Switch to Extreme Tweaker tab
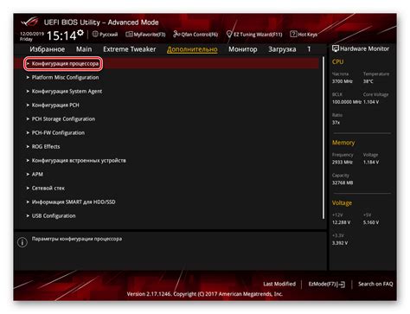The width and height of the screenshot is (410, 314). click(x=130, y=49)
